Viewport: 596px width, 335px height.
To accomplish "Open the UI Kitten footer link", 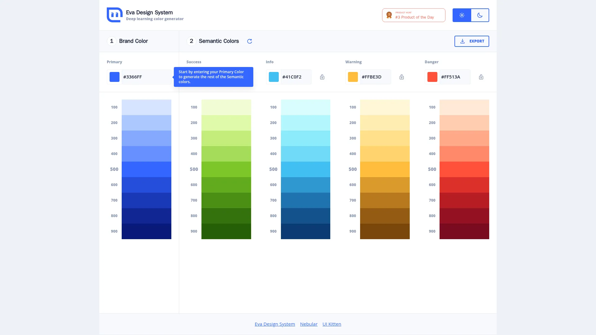I will tap(332, 324).
